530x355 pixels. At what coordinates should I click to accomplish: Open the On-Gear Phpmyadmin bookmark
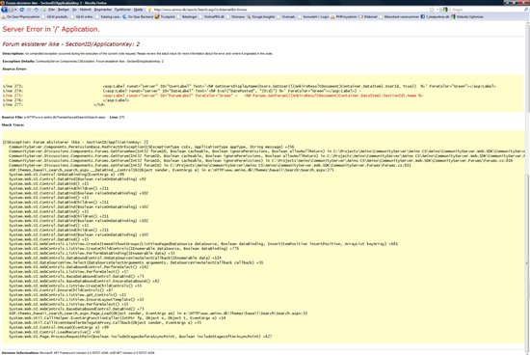(20, 16)
